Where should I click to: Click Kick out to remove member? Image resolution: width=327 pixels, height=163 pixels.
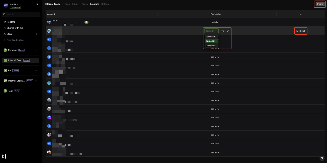(300, 31)
